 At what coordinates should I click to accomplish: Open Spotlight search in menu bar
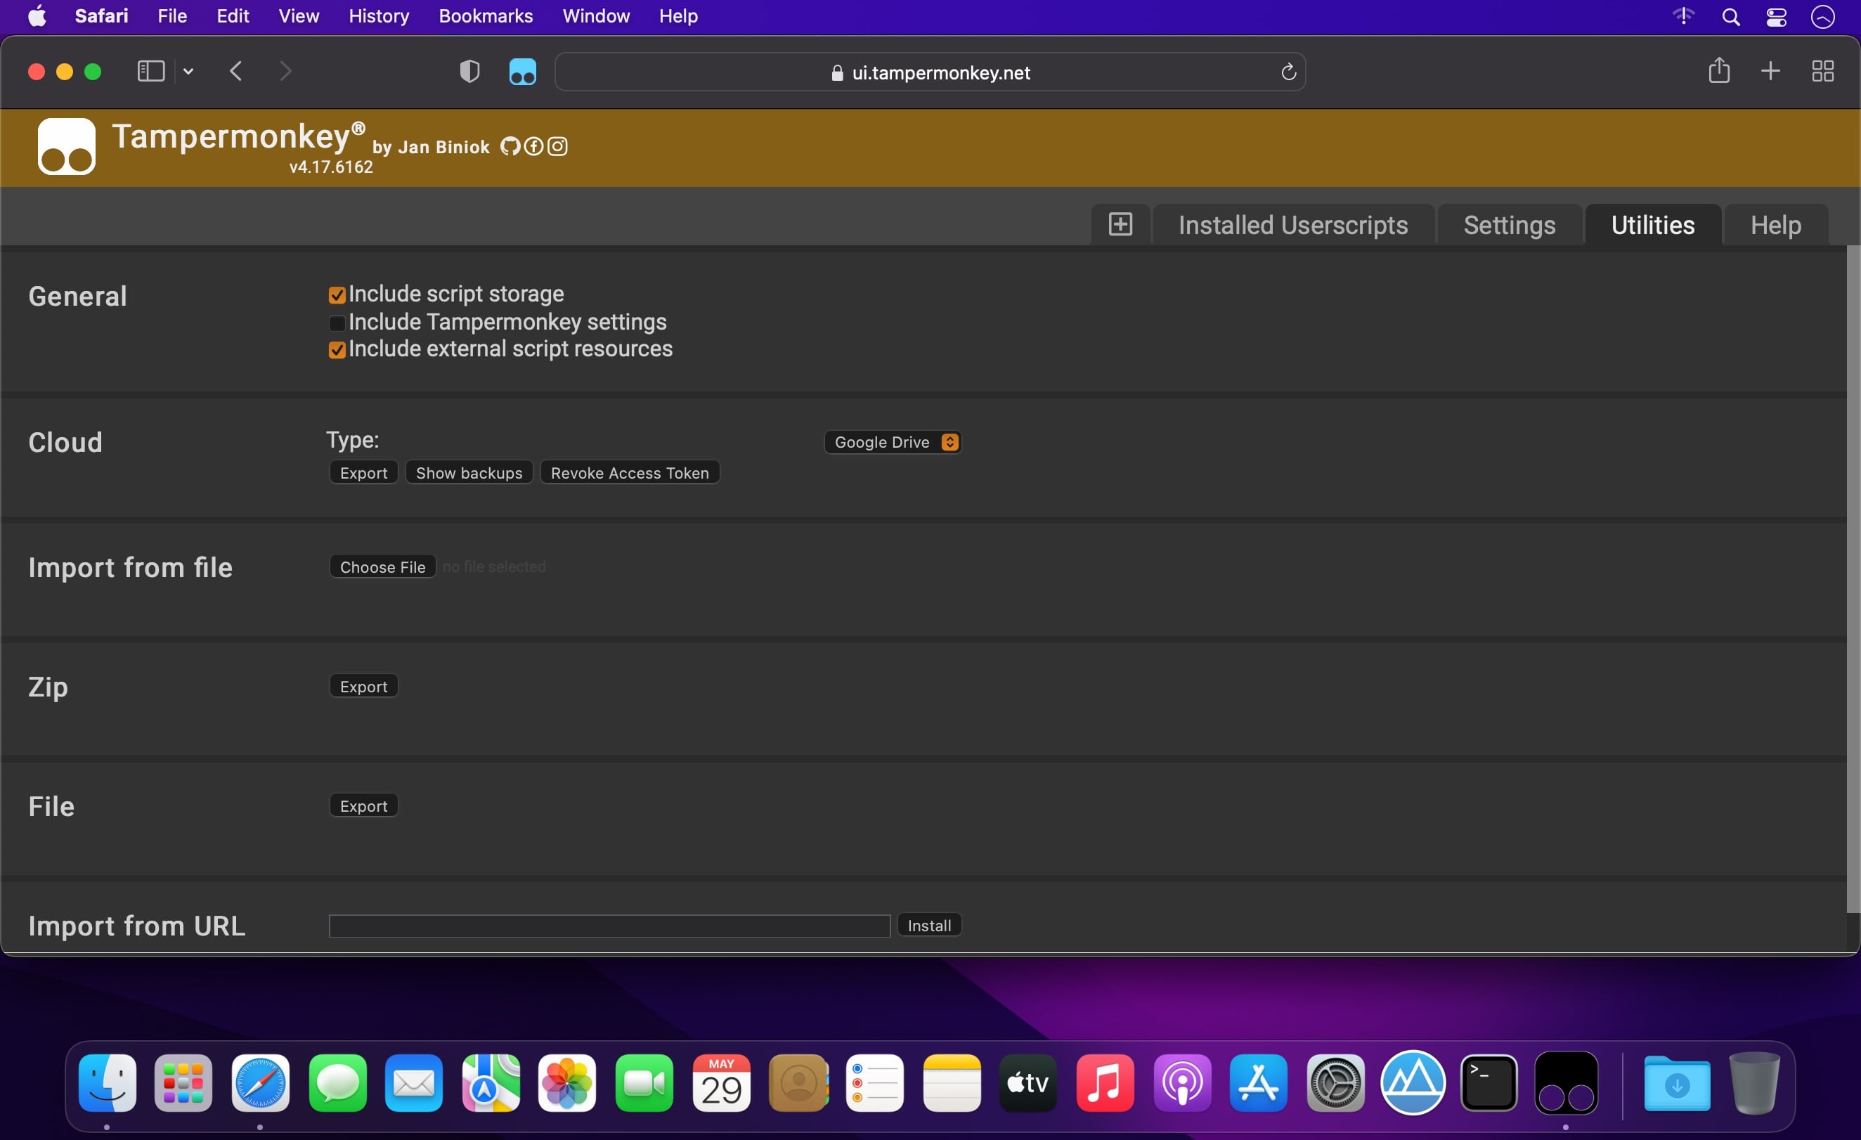click(1731, 17)
